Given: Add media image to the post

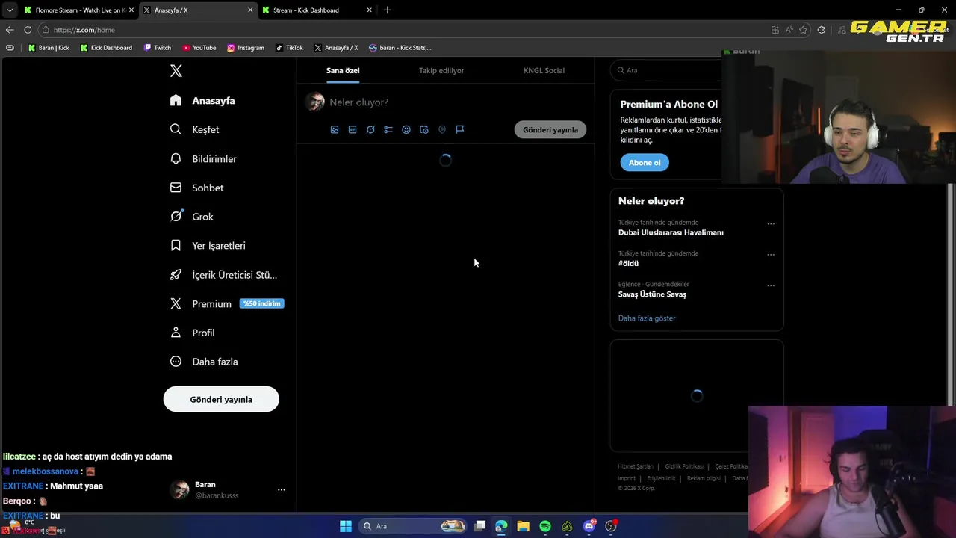Looking at the screenshot, I should click(x=335, y=129).
